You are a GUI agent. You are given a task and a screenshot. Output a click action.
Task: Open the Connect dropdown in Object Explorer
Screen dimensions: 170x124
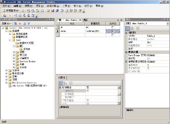point(6,23)
